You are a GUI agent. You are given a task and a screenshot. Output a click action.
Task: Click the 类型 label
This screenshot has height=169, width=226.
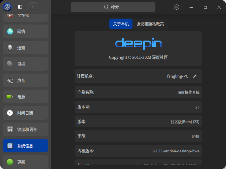82,136
